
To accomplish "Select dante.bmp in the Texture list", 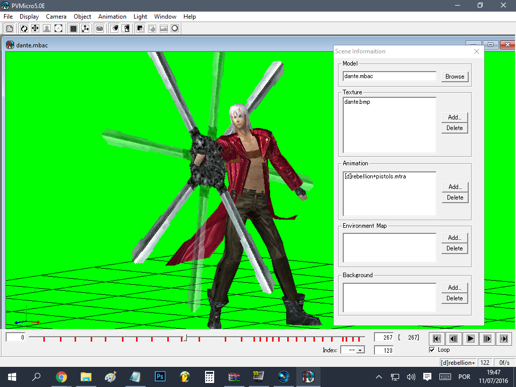I will 357,102.
